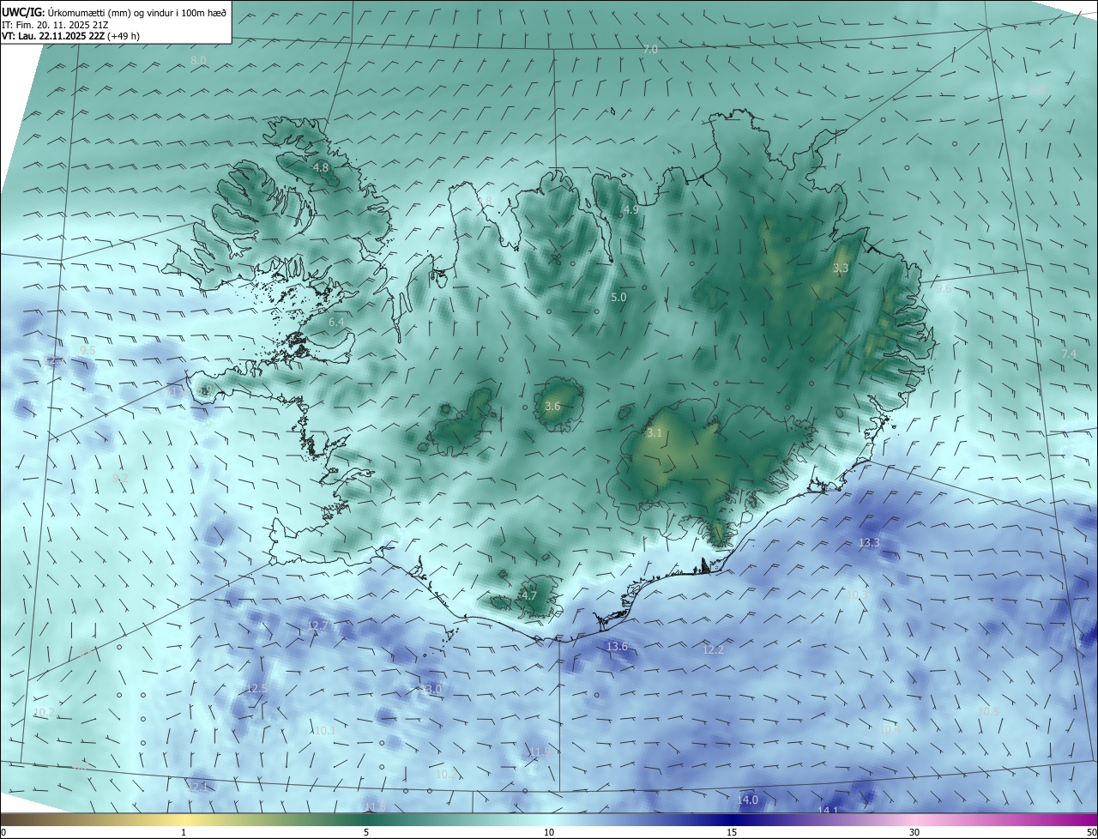Click the "VT: Lau. 22.11.2025 22Z" line
This screenshot has width=1098, height=839.
(53, 36)
